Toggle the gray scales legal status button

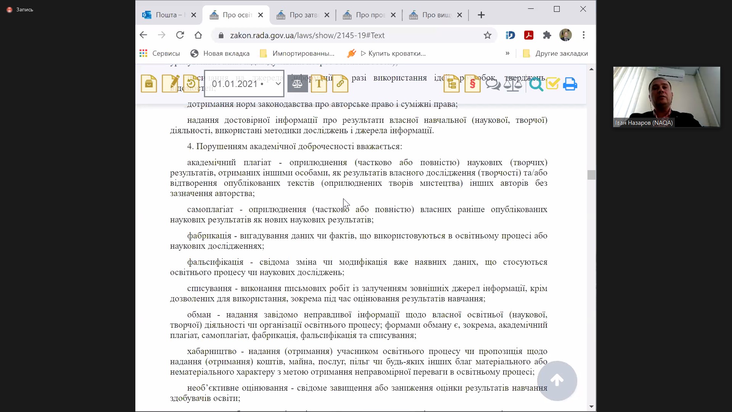point(297,84)
